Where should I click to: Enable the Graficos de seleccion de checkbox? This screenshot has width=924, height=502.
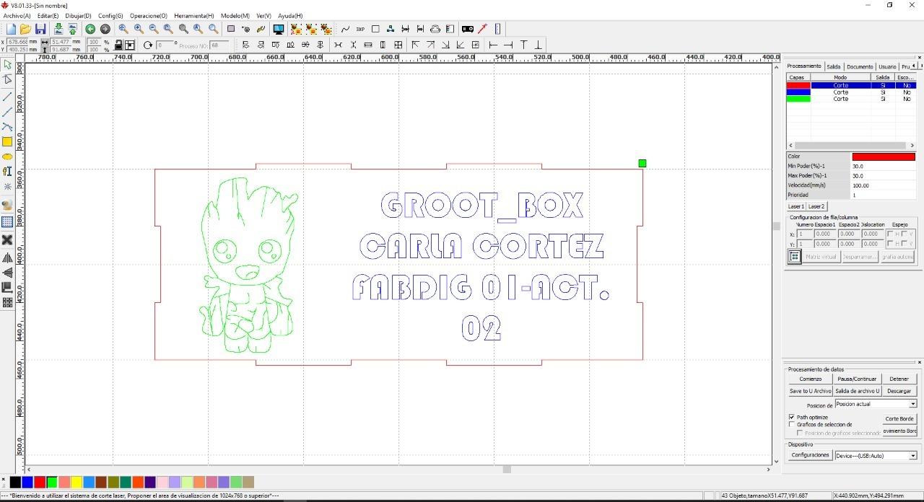792,425
